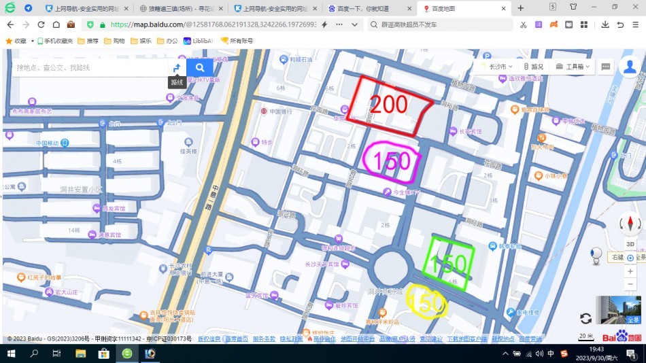Click the compass control on the map
Screen dimensions: 646x363
coord(630,224)
